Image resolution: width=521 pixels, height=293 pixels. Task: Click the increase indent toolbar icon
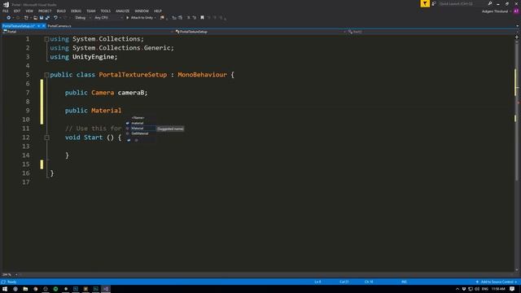click(x=180, y=18)
